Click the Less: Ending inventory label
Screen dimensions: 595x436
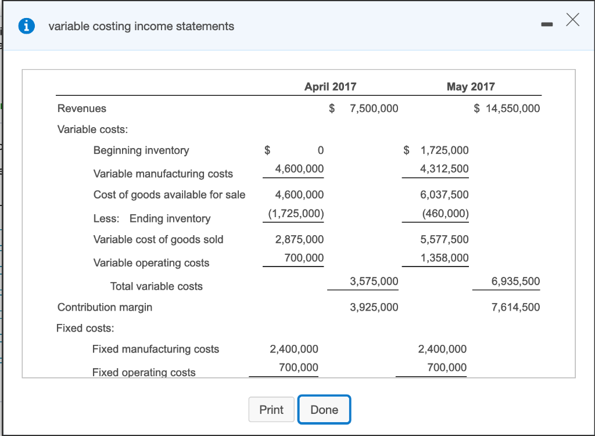152,218
